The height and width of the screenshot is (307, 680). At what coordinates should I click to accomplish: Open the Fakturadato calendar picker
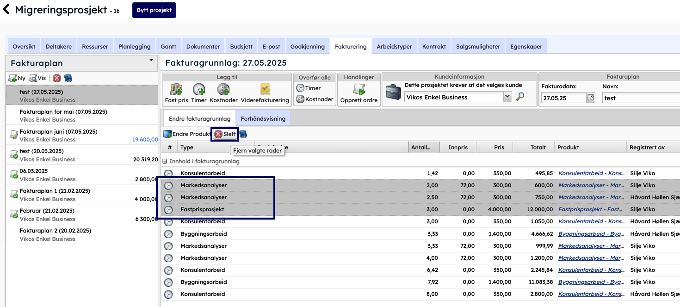(x=590, y=98)
